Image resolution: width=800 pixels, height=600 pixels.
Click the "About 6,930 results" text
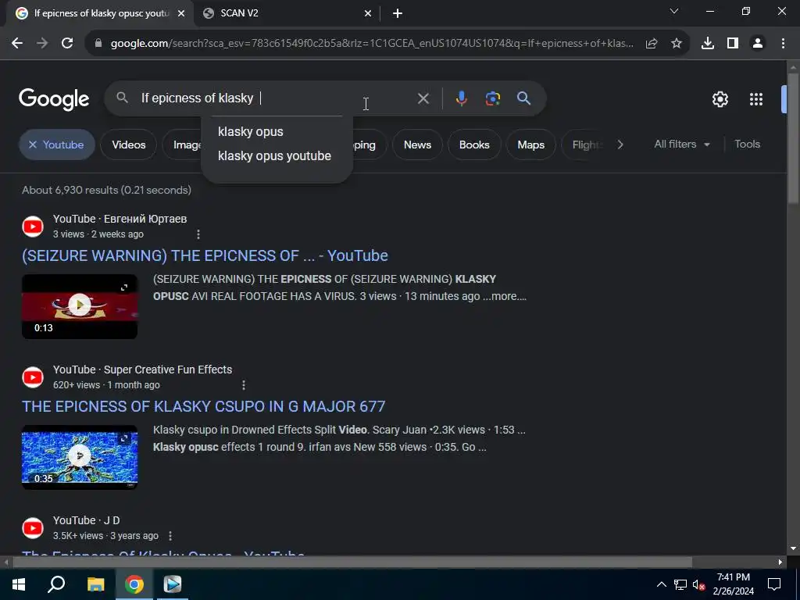point(106,191)
